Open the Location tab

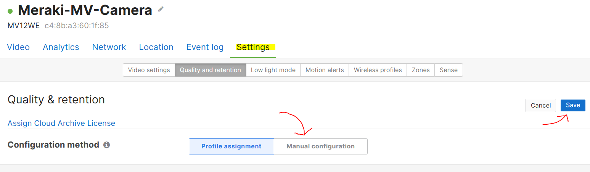coord(156,47)
